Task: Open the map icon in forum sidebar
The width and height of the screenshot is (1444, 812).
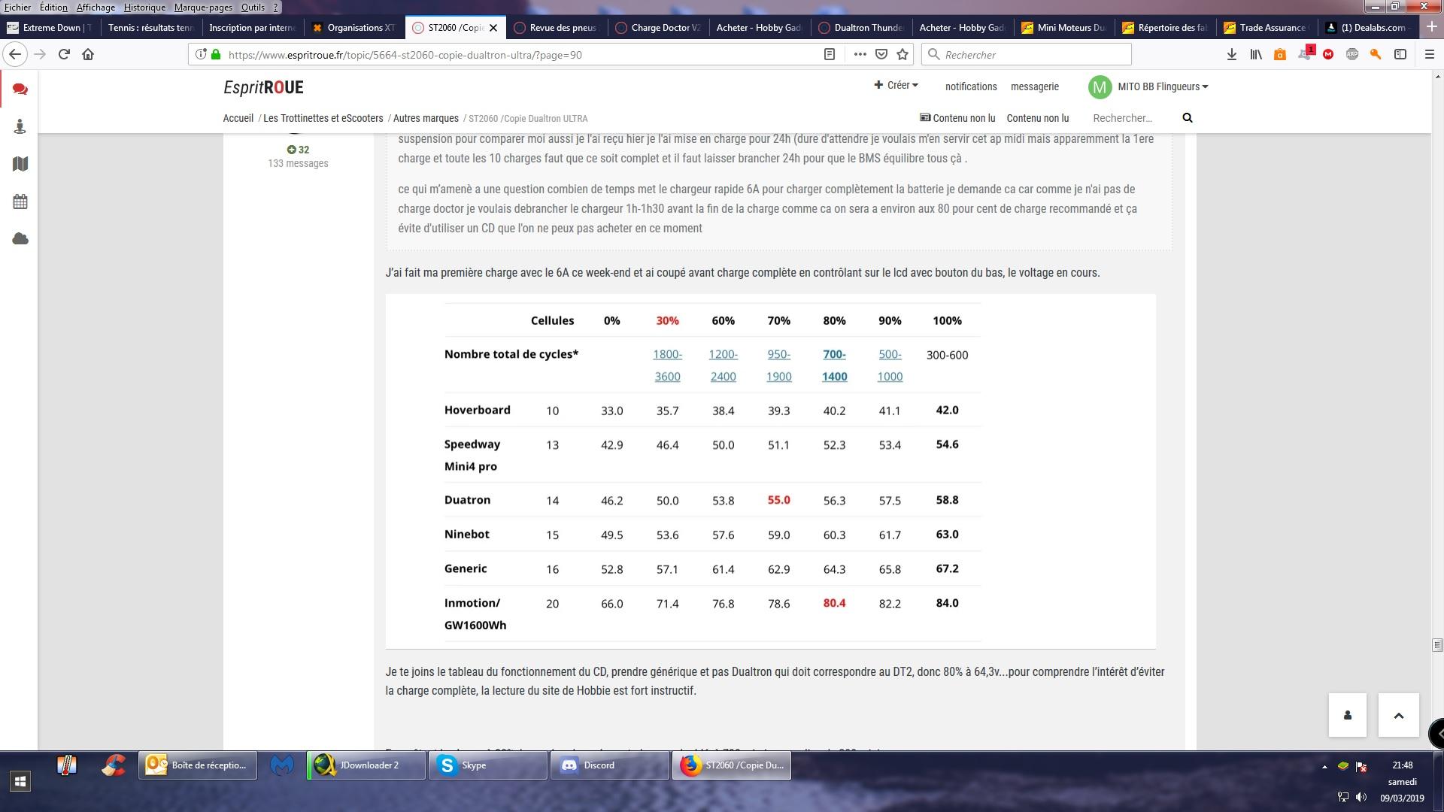Action: [20, 164]
